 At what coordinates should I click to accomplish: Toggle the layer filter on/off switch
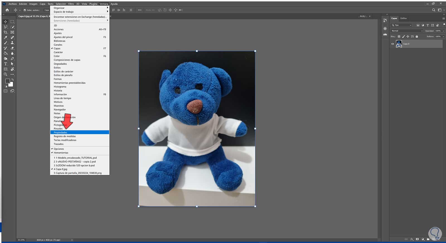(444, 25)
